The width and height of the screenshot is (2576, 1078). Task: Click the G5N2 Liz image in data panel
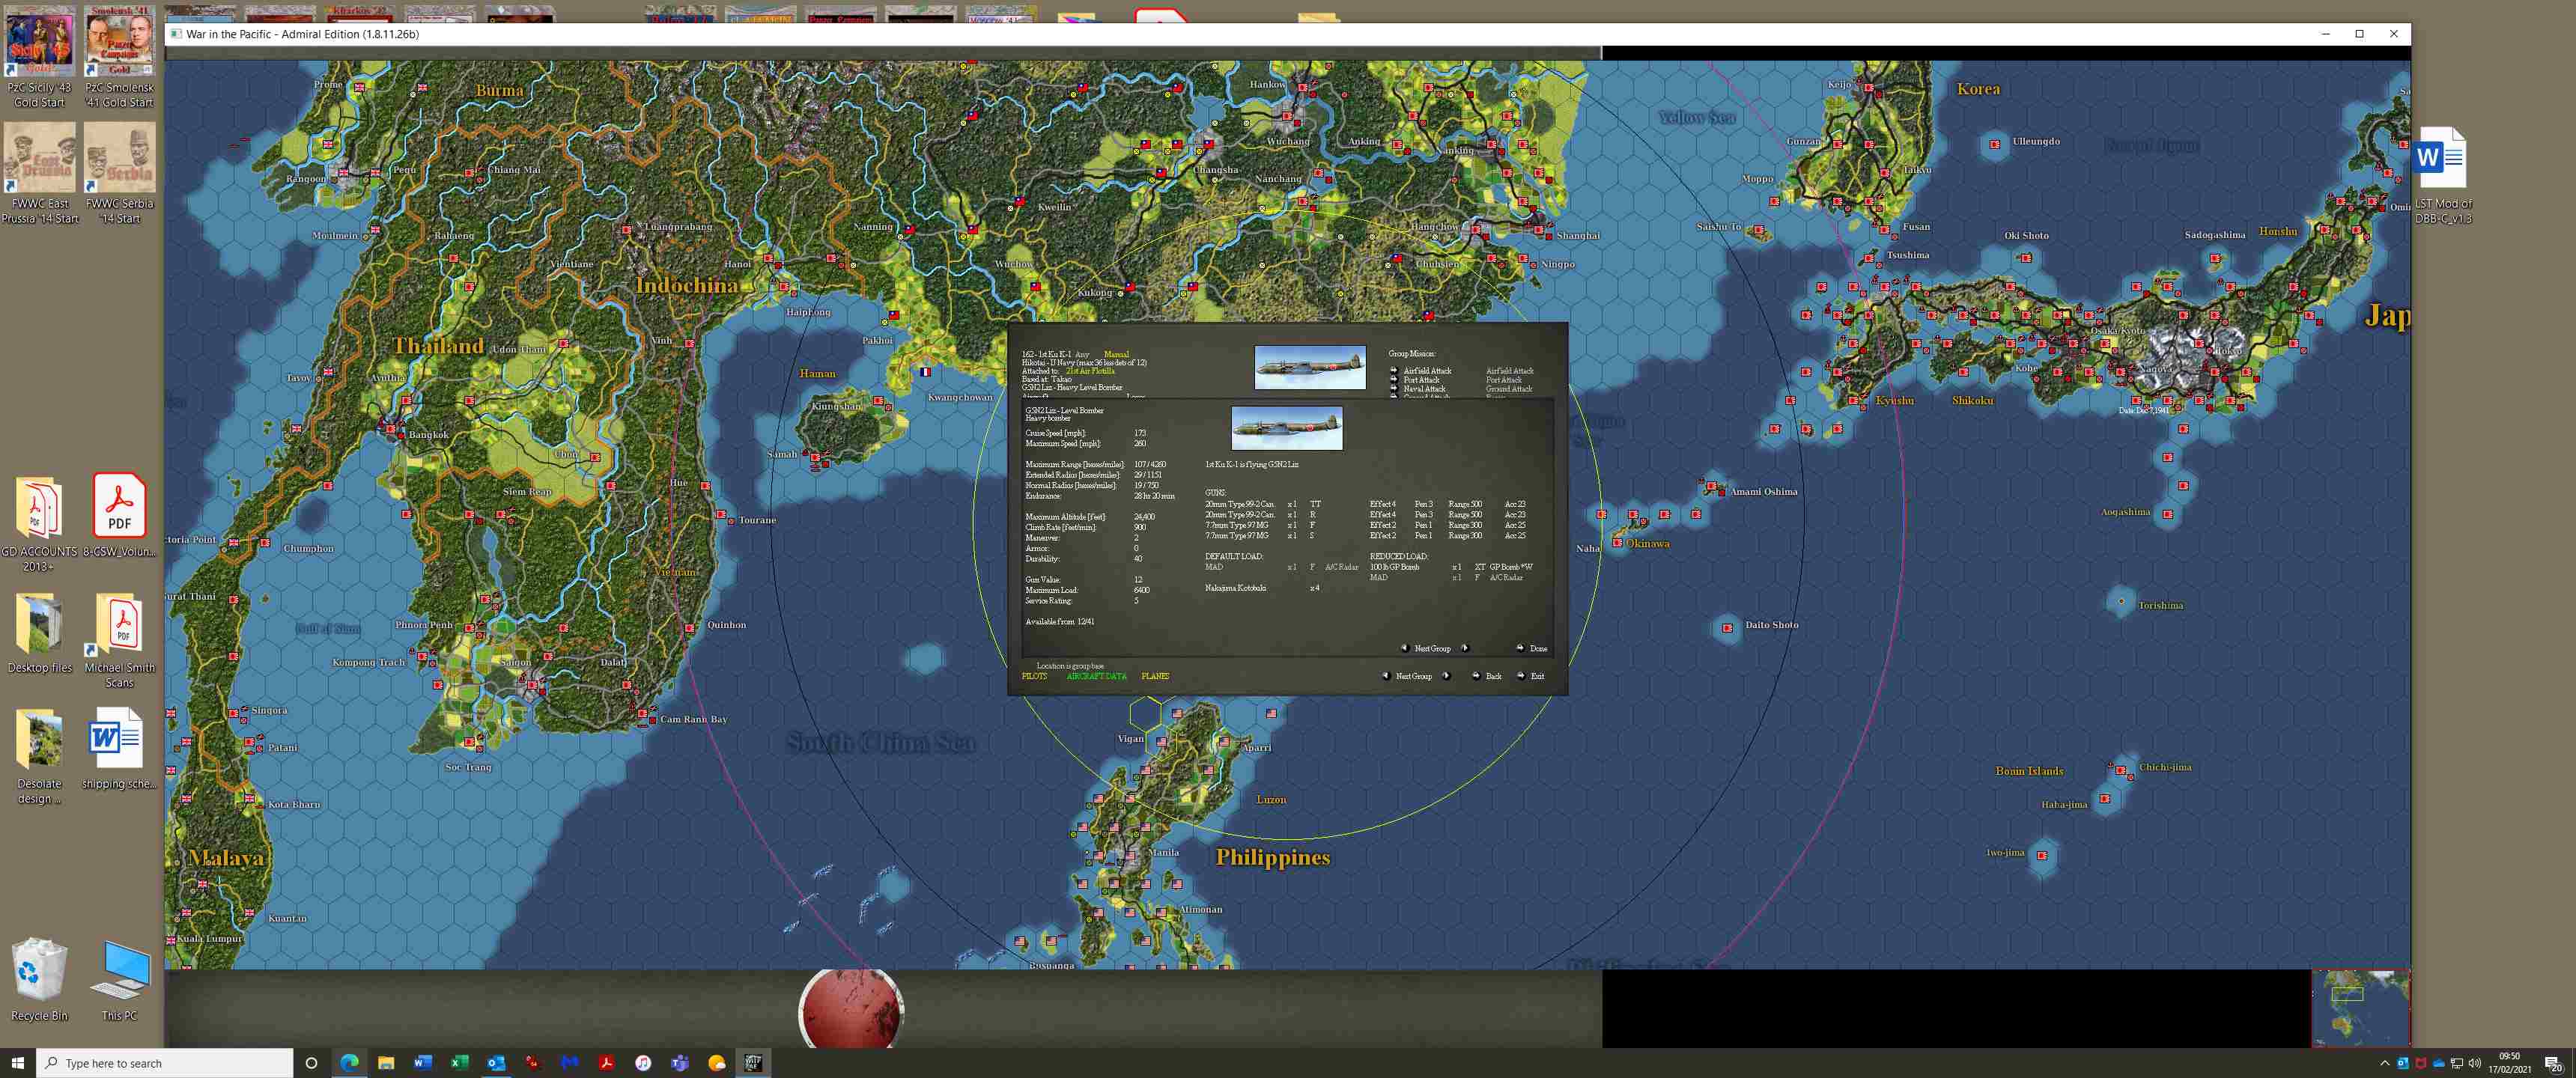click(1286, 428)
